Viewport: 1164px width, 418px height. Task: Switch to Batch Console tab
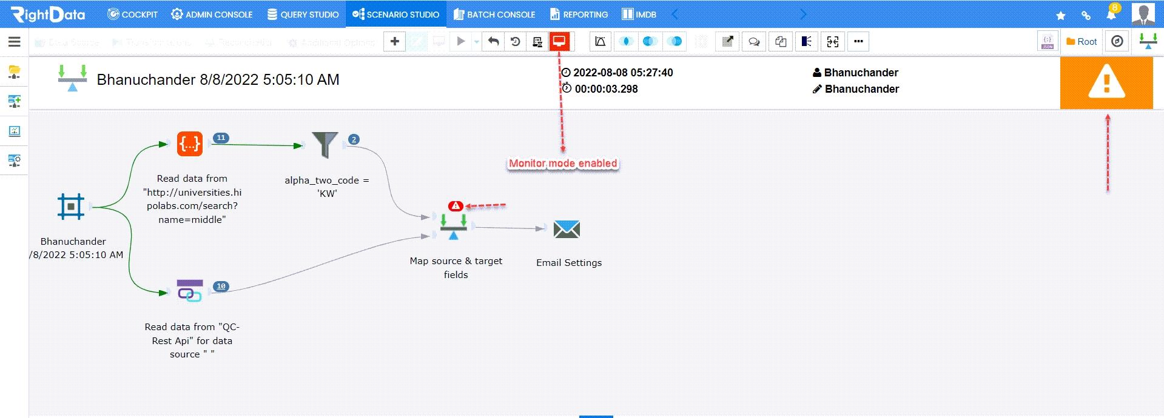coord(494,15)
